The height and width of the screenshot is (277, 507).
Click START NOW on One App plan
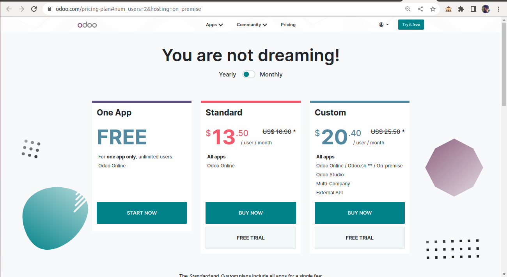click(142, 213)
